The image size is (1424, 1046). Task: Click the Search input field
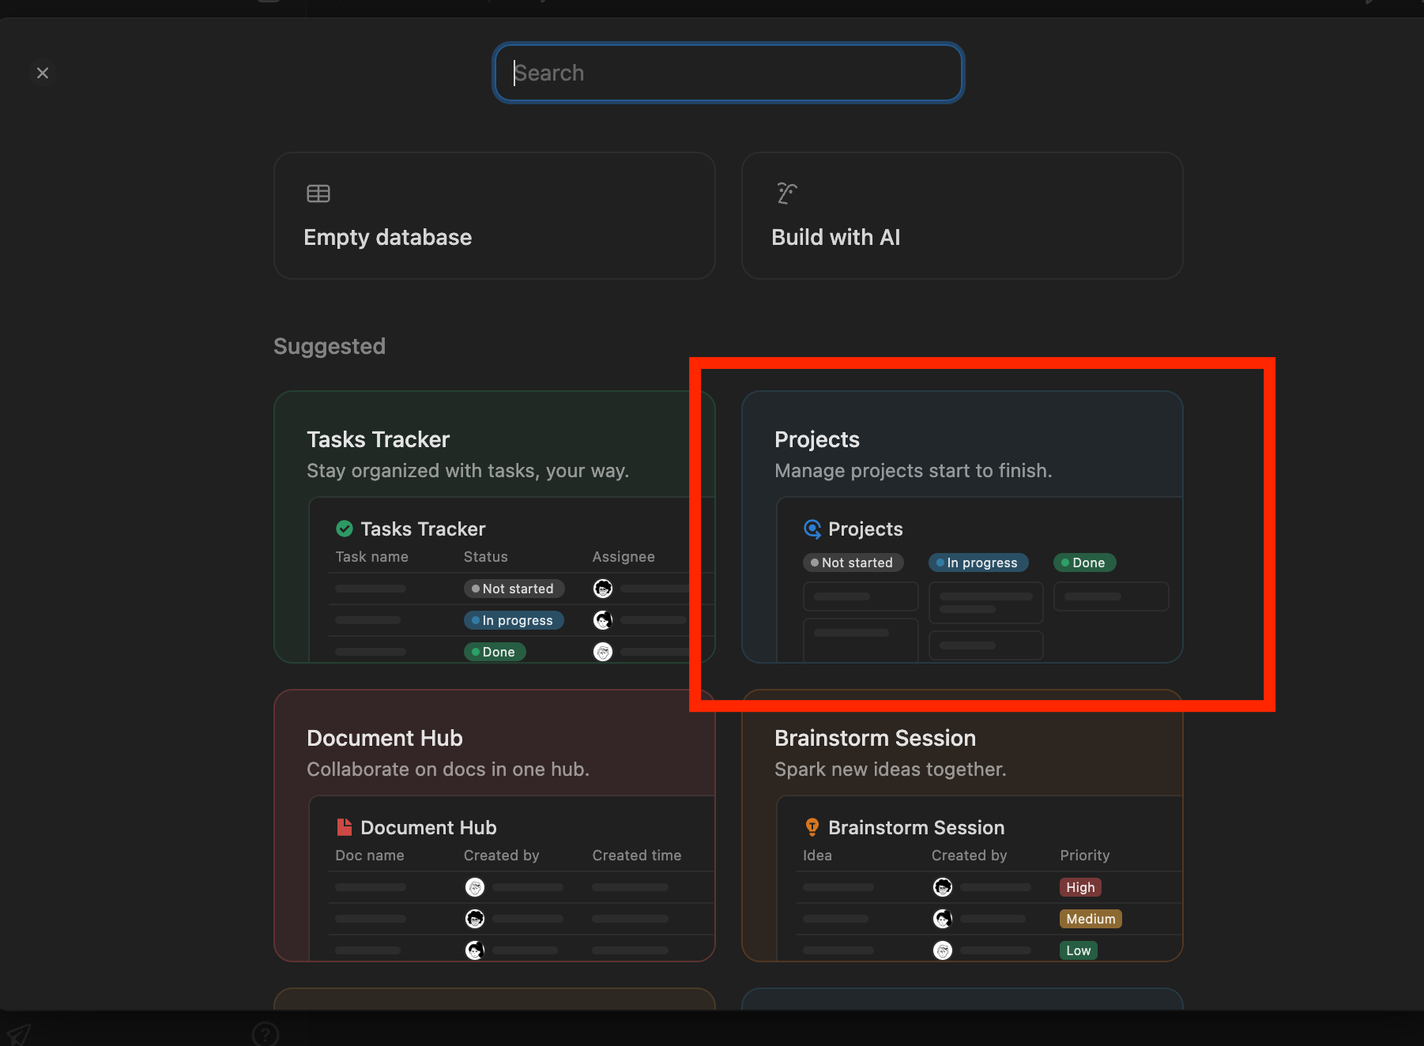tap(727, 73)
